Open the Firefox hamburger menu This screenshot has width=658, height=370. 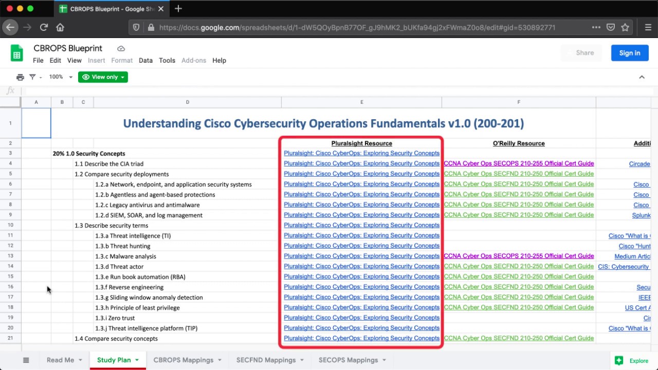pyautogui.click(x=648, y=27)
